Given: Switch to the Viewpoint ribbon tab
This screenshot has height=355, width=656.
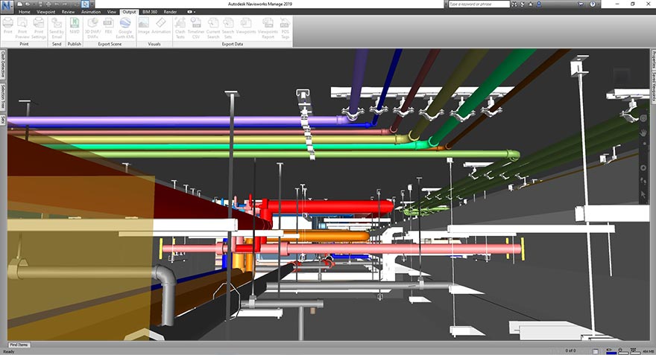Looking at the screenshot, I should click(46, 12).
